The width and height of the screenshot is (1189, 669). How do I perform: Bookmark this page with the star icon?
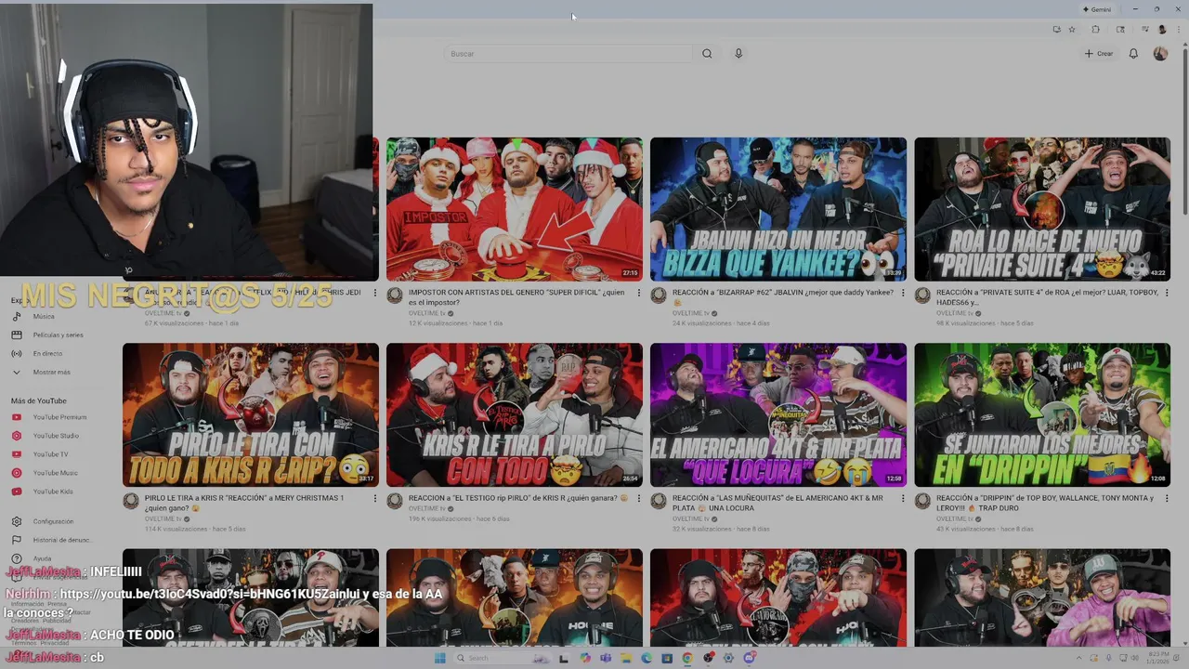click(x=1072, y=30)
